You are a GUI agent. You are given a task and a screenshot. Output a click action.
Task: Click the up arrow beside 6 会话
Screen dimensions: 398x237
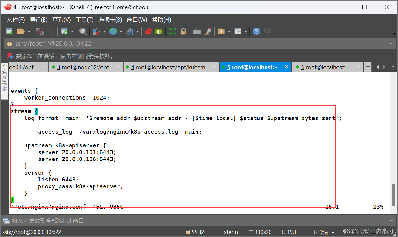pyautogui.click(x=334, y=232)
